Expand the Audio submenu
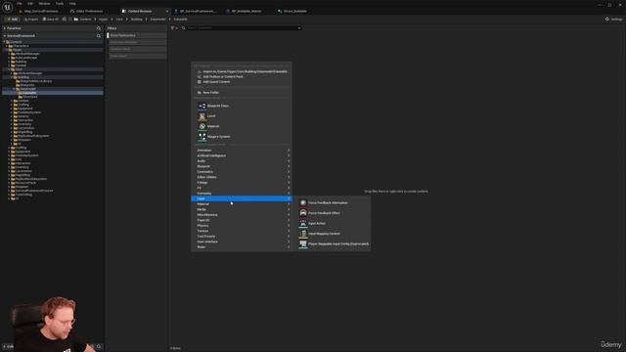Screen dimensions: 626x352 point(242,160)
